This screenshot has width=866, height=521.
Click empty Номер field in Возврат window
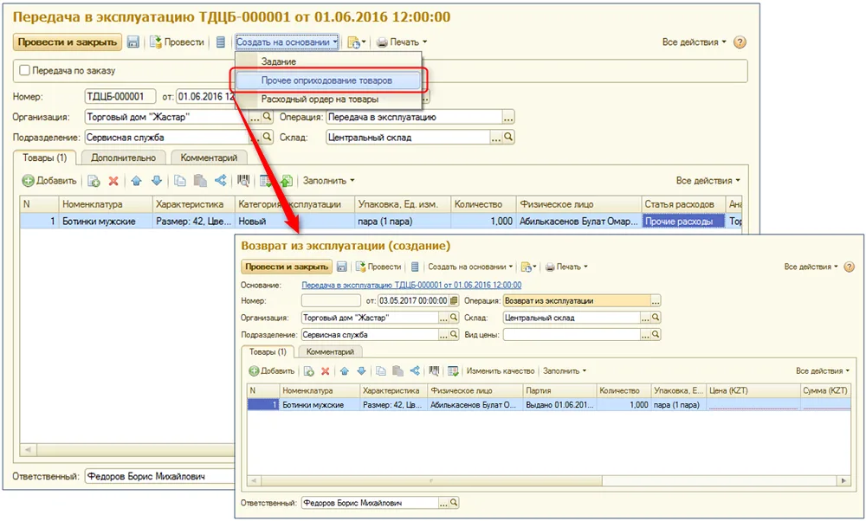point(331,301)
